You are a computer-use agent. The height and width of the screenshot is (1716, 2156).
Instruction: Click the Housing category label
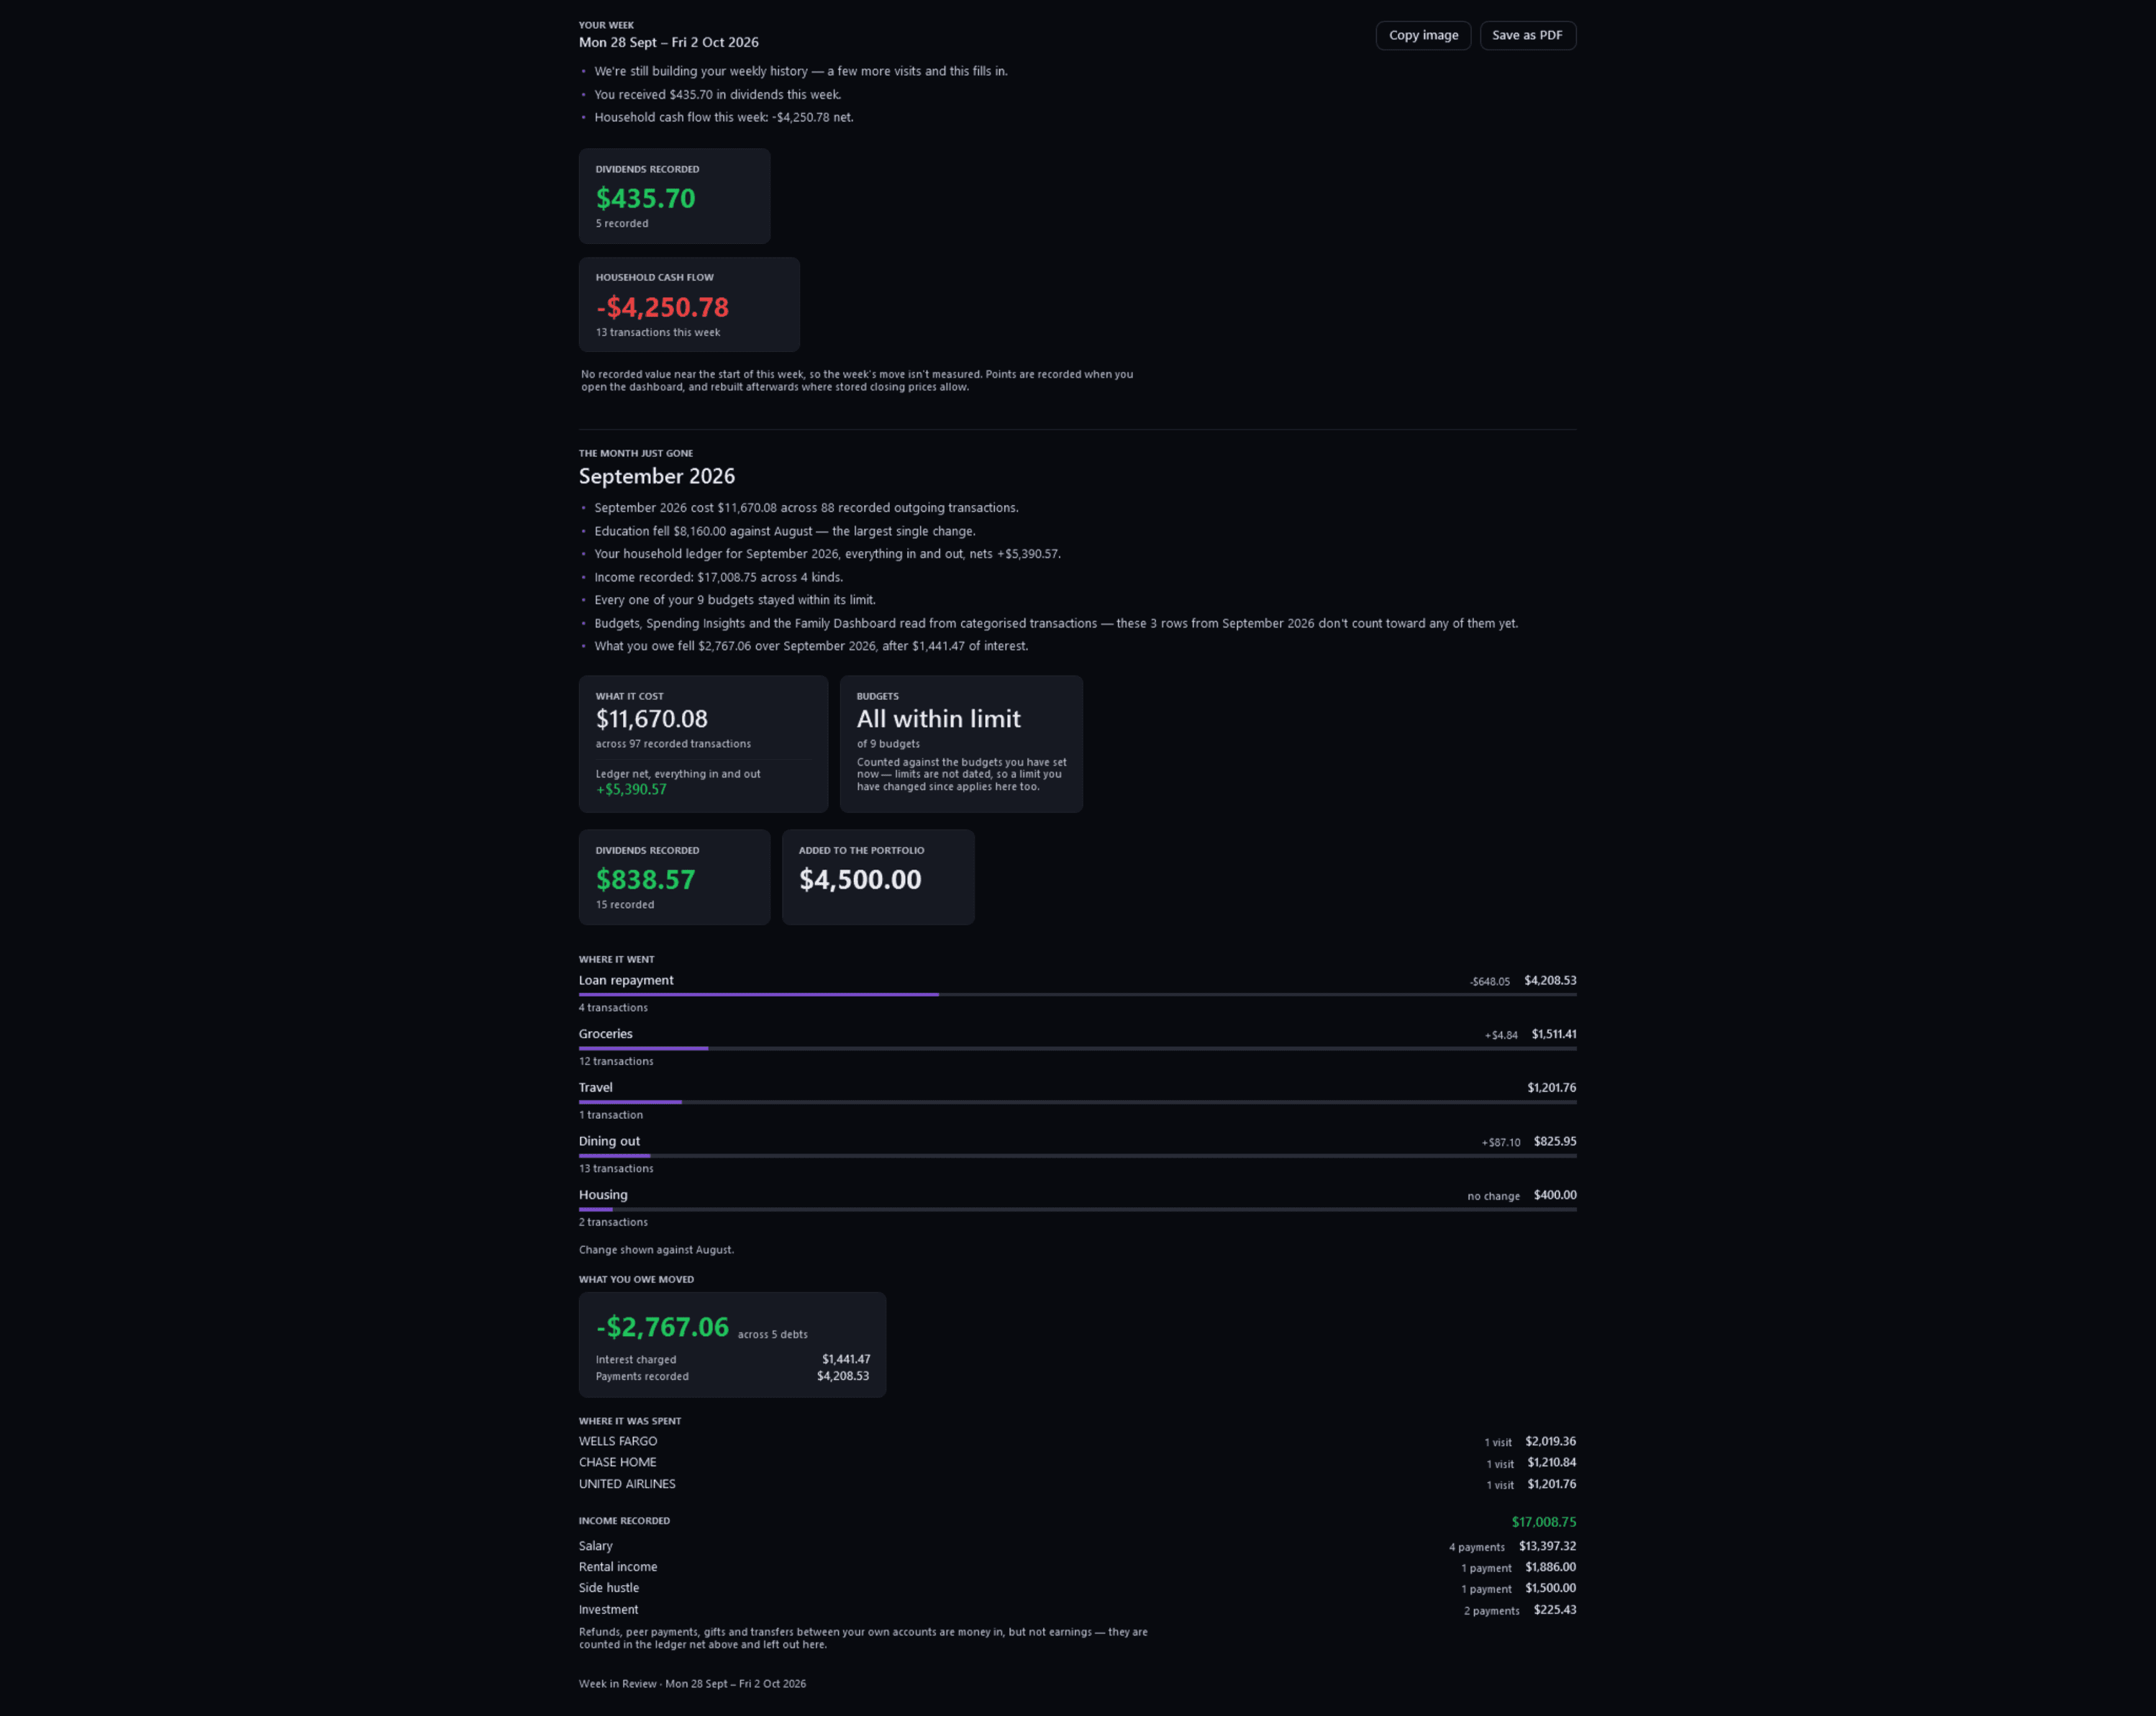point(603,1195)
